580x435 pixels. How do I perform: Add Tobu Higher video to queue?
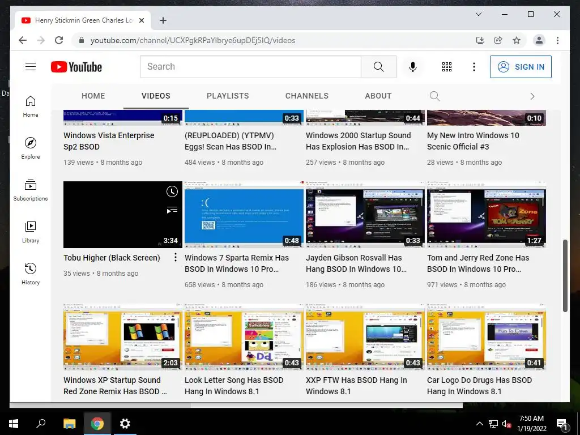(x=172, y=210)
